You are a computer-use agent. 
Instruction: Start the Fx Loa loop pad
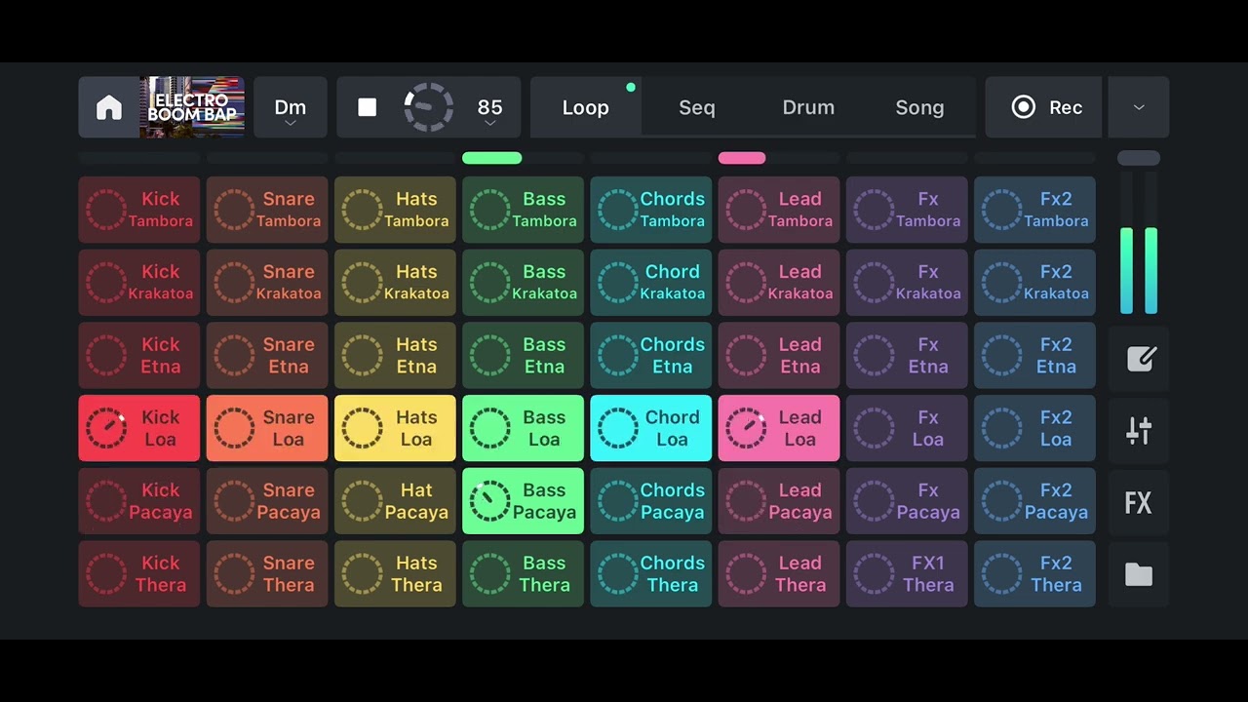pos(907,428)
